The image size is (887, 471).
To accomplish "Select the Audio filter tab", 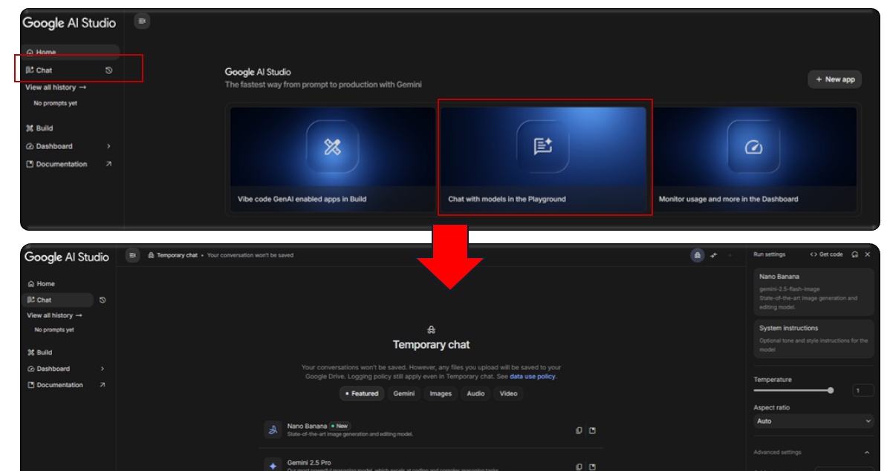I will [475, 394].
